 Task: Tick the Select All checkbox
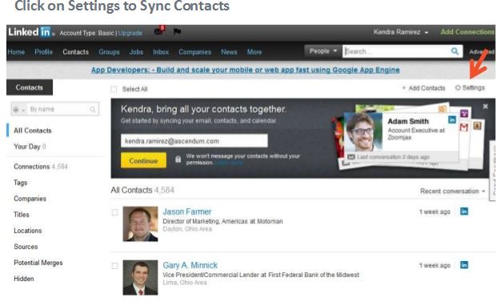(114, 90)
